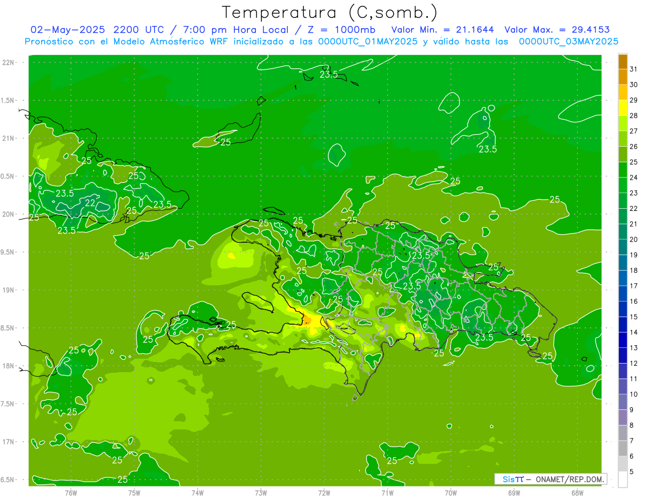Pick the lime swatch between 27 and 28
648x500 pixels.
623,124
